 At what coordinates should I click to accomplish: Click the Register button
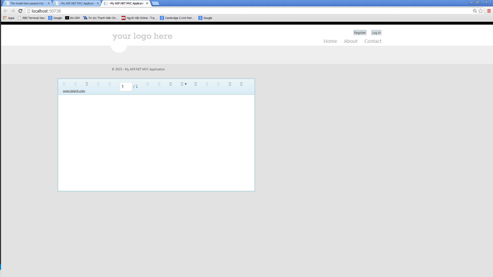[360, 33]
